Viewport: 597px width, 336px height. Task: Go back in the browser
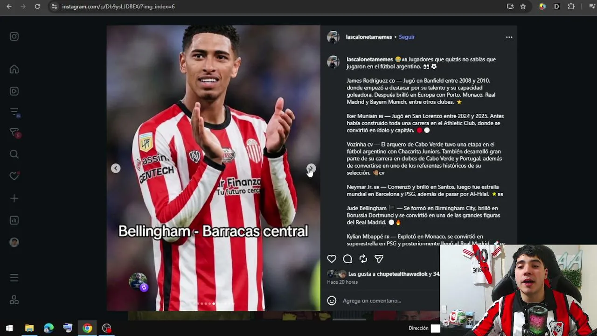click(9, 7)
